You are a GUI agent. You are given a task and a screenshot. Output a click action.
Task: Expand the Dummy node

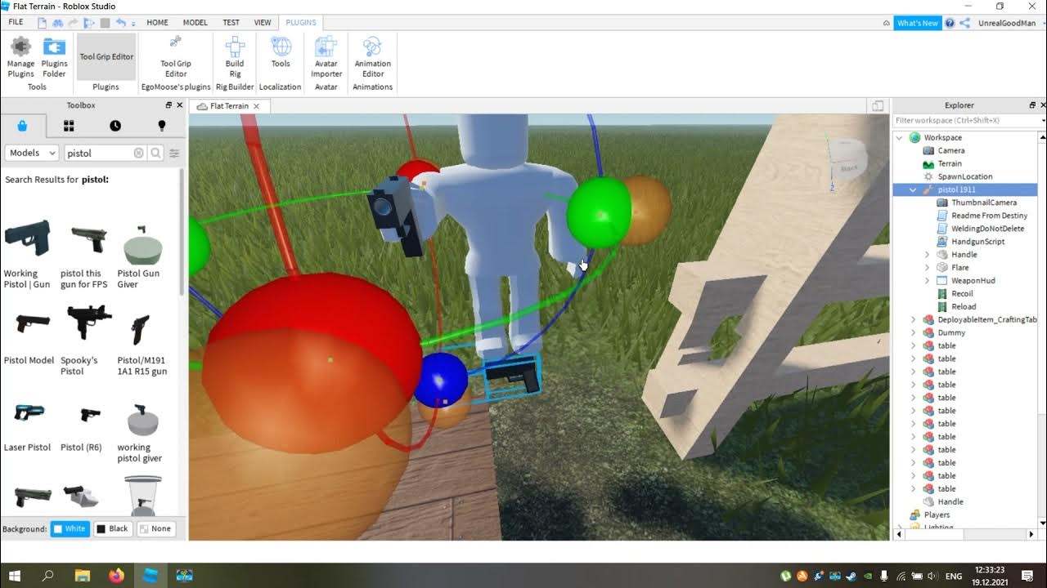913,333
